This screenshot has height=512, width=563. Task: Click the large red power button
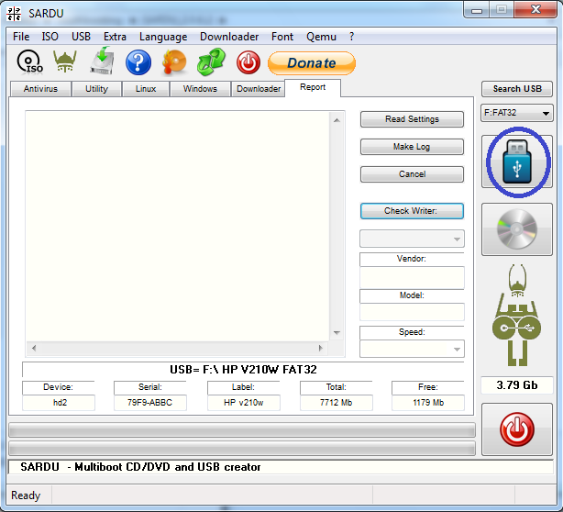(x=516, y=429)
